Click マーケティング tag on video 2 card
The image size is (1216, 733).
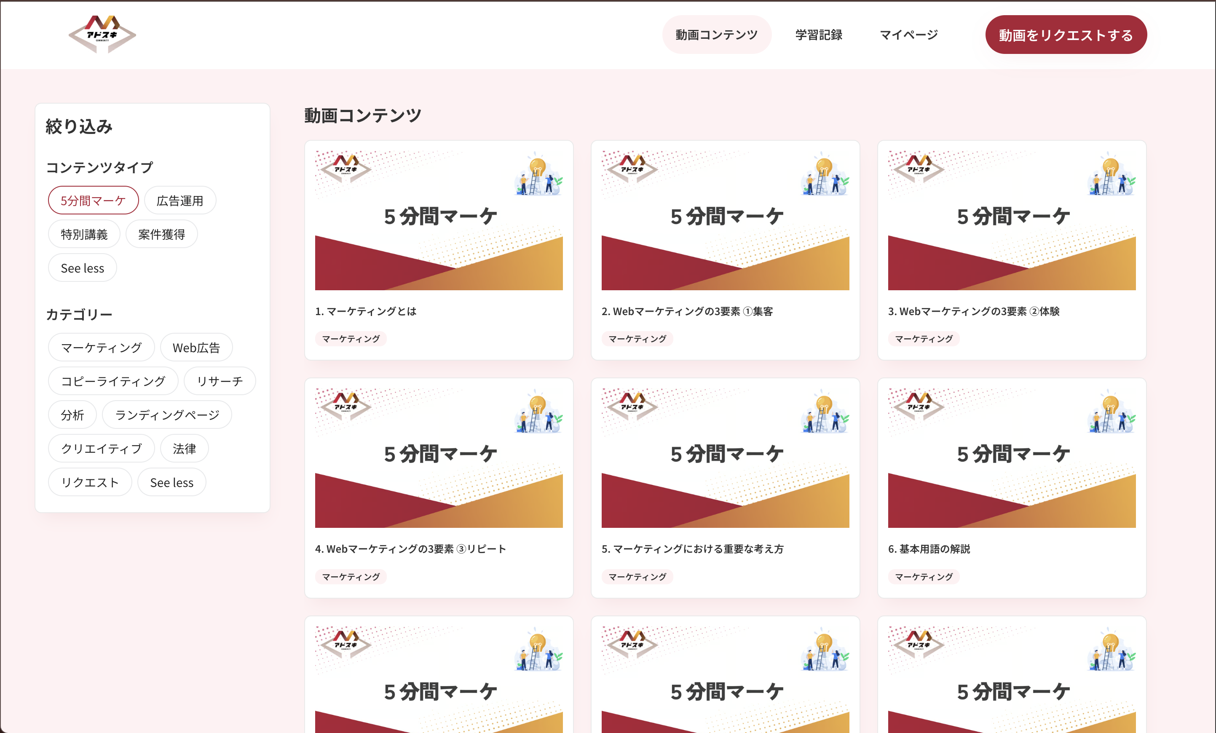click(x=637, y=339)
